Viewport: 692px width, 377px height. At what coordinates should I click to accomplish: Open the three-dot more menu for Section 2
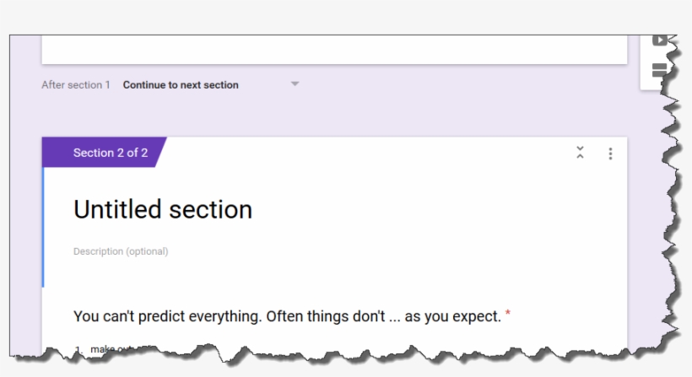(610, 153)
